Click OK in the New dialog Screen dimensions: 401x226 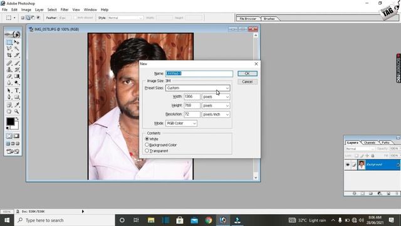pyautogui.click(x=247, y=73)
